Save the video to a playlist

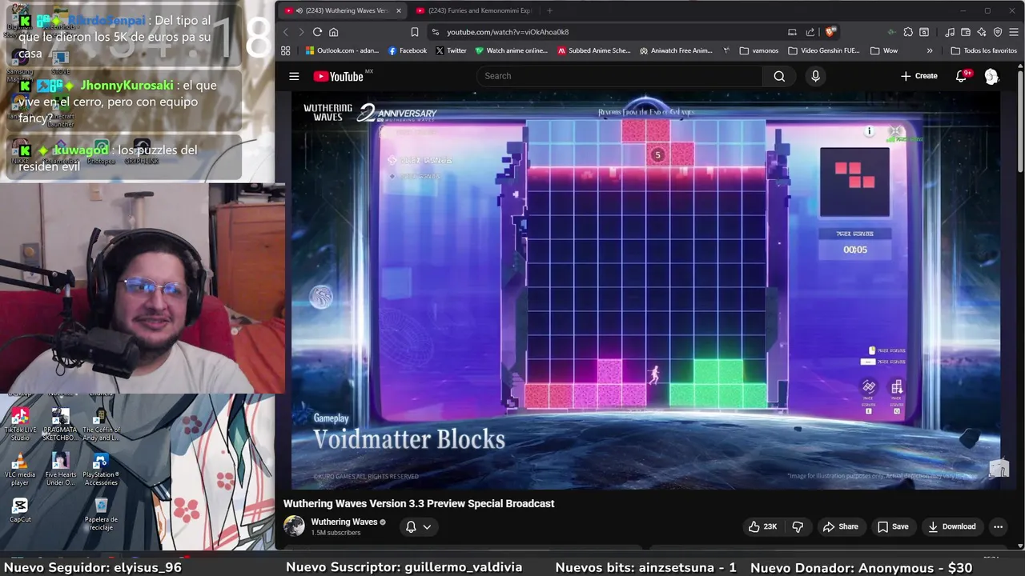tap(893, 526)
